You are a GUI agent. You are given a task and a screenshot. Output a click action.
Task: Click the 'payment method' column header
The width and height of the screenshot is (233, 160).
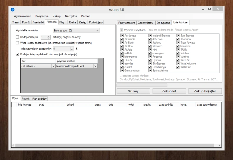(x=76, y=61)
